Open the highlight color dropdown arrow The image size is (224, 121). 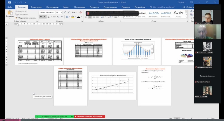76,17
